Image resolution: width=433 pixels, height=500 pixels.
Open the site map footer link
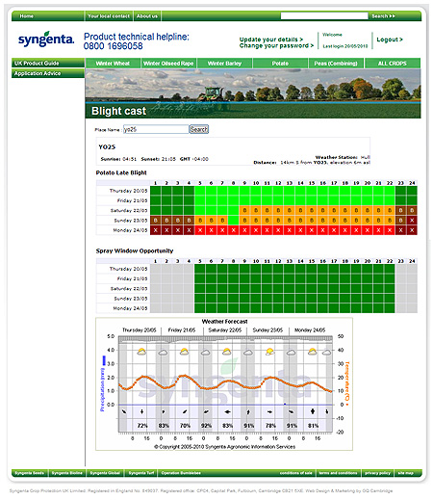(x=406, y=473)
